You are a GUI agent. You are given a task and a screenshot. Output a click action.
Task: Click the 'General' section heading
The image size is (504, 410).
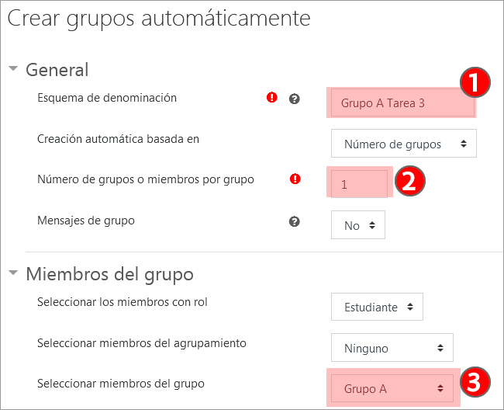click(57, 69)
